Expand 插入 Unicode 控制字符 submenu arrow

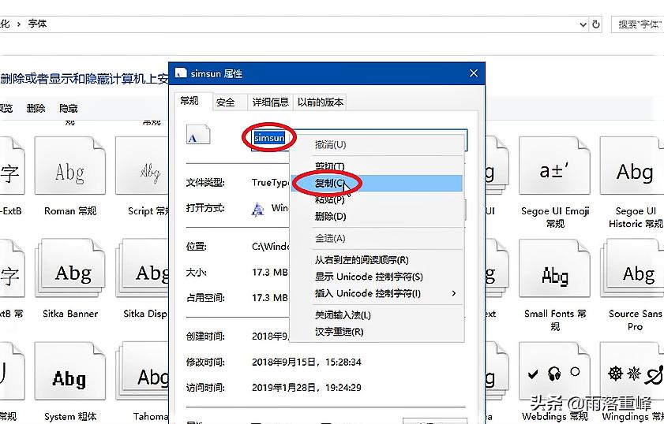coord(453,293)
